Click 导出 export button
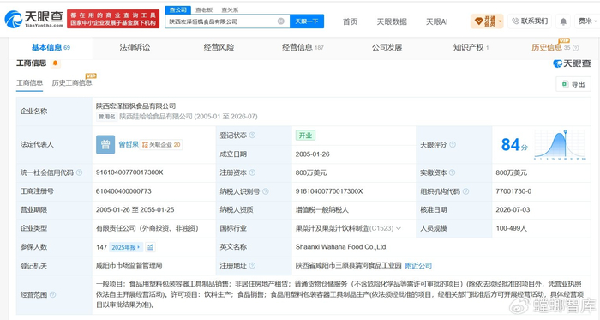 tap(573, 84)
